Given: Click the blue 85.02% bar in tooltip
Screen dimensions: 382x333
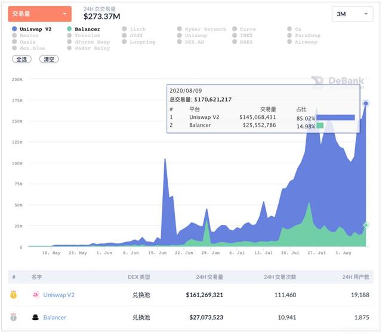Looking at the screenshot, I should (335, 118).
